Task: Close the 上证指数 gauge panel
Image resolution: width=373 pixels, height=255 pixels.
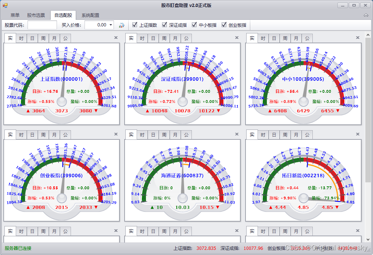Action: [116, 37]
